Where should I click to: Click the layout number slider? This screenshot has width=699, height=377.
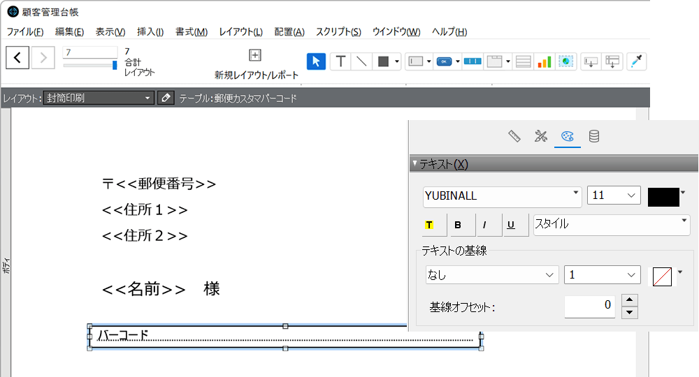pos(89,66)
